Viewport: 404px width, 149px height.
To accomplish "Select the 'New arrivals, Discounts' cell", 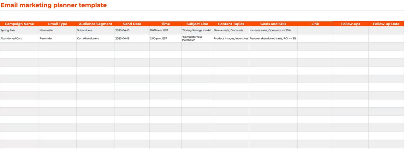I will pyautogui.click(x=231, y=30).
